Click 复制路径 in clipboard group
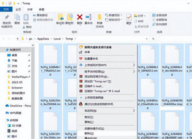This screenshot has height=139, width=192. [40, 15]
